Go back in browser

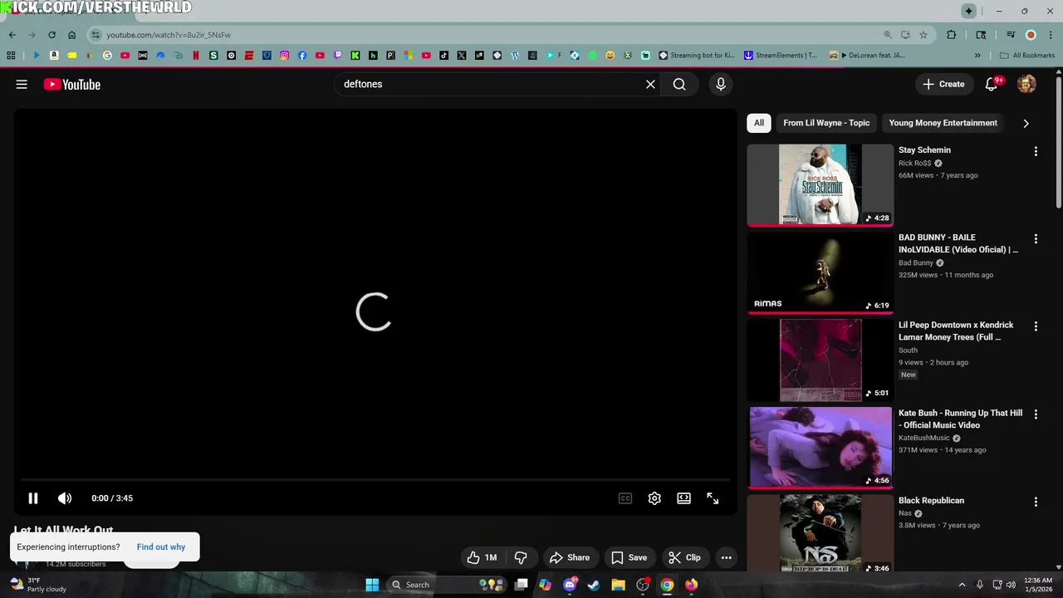pyautogui.click(x=12, y=35)
